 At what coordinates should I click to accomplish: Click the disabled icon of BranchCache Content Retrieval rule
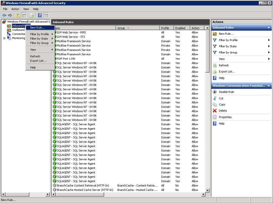55,186
